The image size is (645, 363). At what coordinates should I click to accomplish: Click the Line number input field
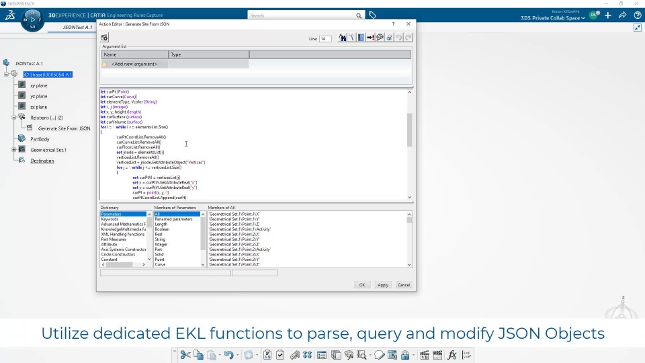(325, 39)
